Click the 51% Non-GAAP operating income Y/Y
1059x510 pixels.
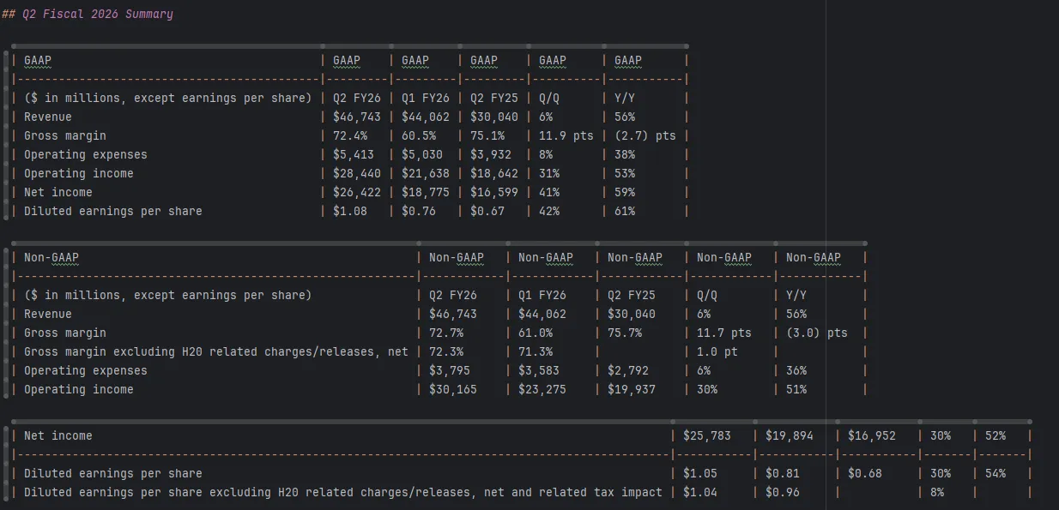(796, 389)
